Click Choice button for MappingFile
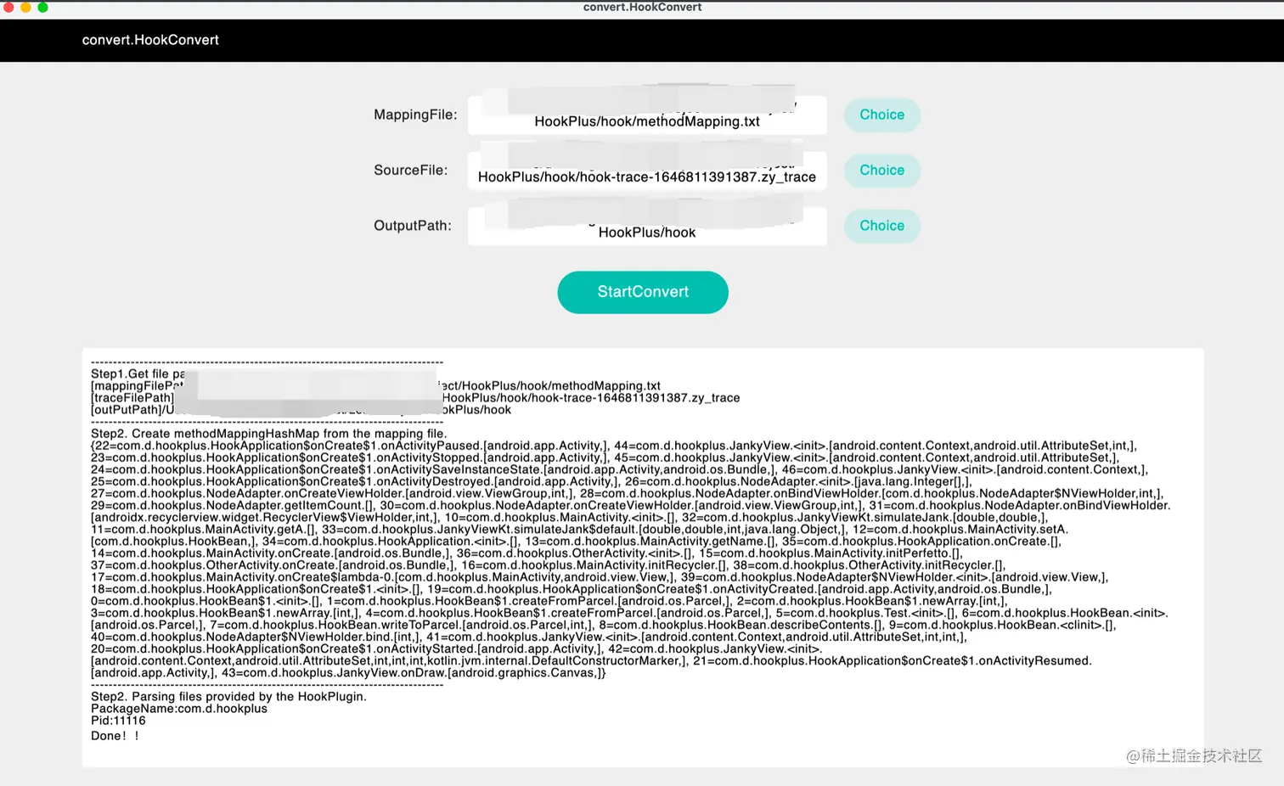This screenshot has height=786, width=1284. (881, 115)
